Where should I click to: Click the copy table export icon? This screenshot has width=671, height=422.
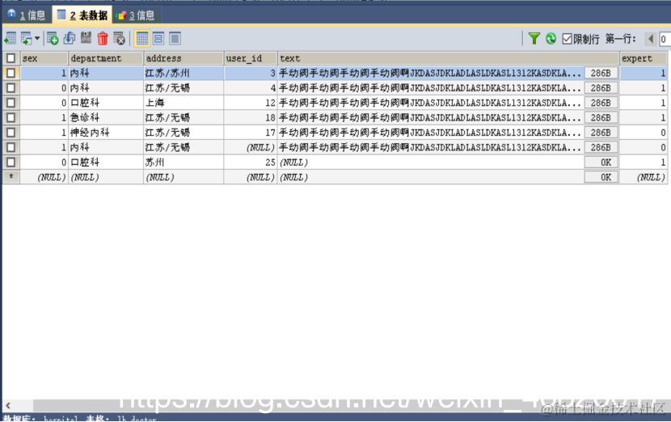[27, 39]
